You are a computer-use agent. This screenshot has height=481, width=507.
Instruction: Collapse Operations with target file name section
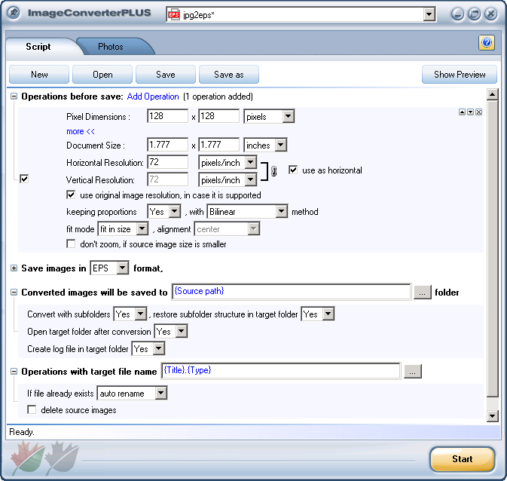pyautogui.click(x=14, y=371)
